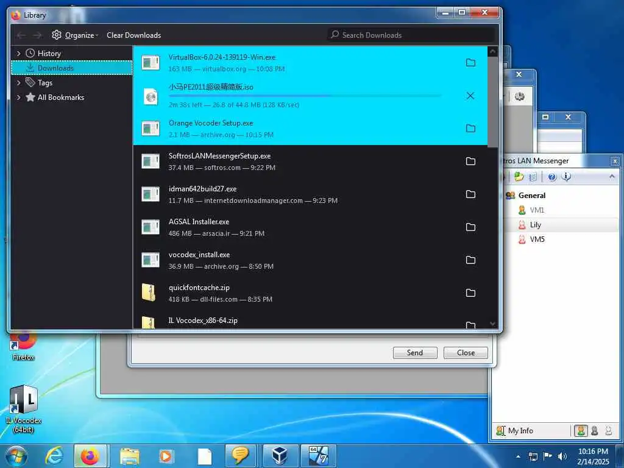Click the Send button in message window
The image size is (624, 468).
(x=415, y=353)
